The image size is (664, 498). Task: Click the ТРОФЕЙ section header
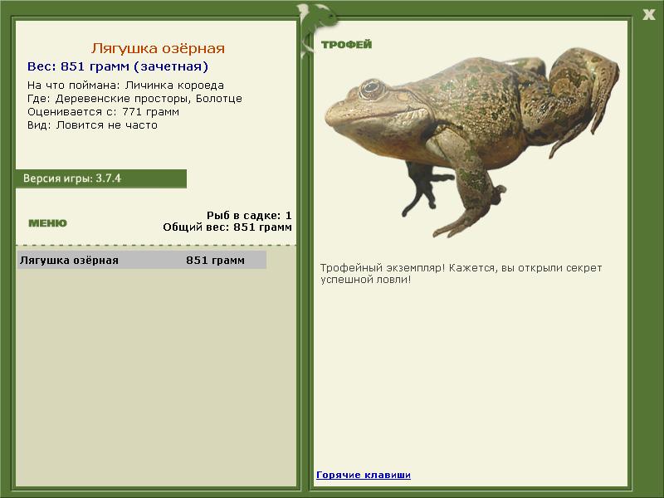click(346, 45)
